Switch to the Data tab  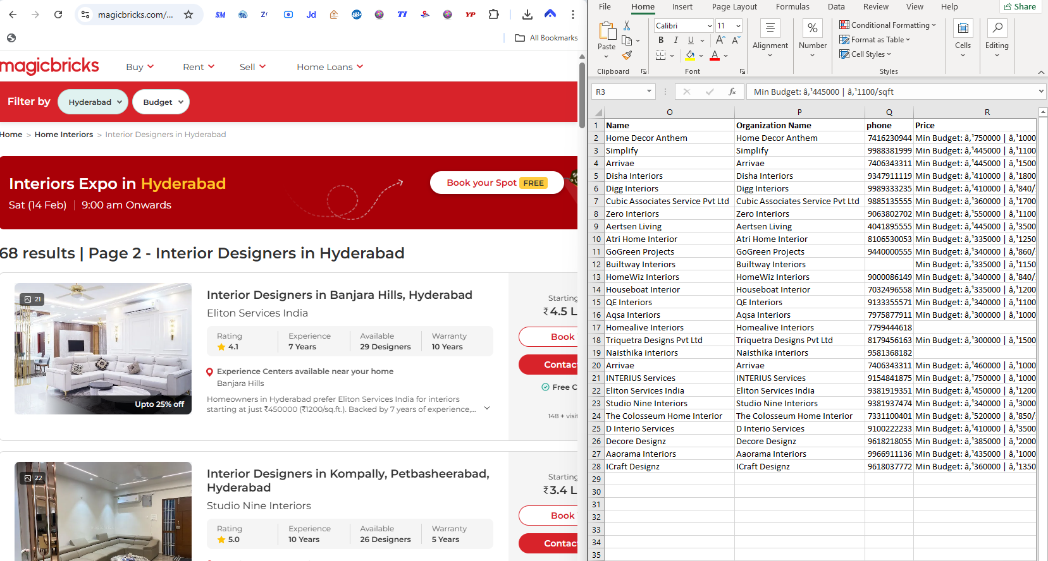(x=836, y=7)
